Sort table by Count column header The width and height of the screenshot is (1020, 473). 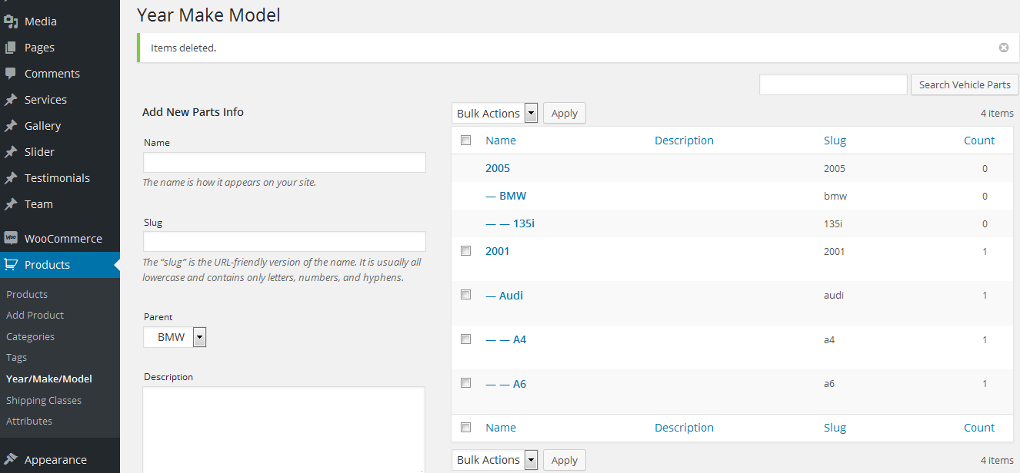coord(978,141)
